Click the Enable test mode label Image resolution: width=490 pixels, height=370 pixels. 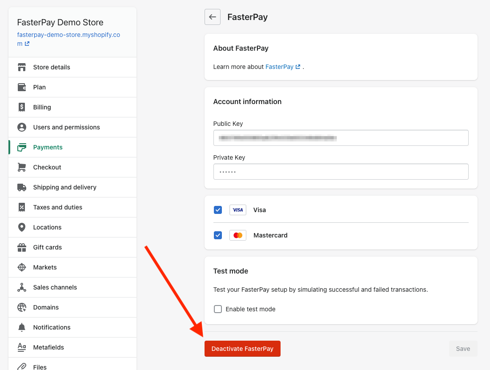point(251,309)
